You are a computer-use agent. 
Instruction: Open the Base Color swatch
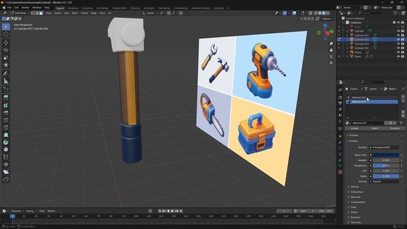tap(386, 155)
